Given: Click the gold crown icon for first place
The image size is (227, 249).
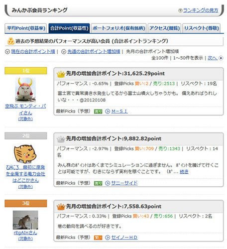Looking at the screenshot, I should click(61, 74).
